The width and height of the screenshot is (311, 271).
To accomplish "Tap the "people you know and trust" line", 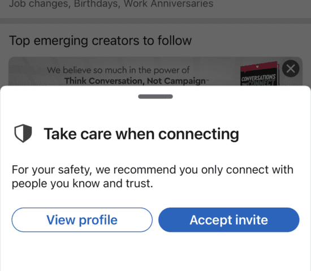I will pyautogui.click(x=83, y=183).
